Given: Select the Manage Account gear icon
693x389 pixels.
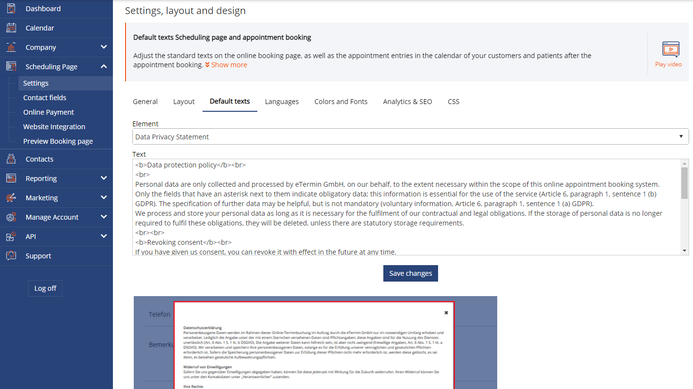Looking at the screenshot, I should tap(11, 217).
